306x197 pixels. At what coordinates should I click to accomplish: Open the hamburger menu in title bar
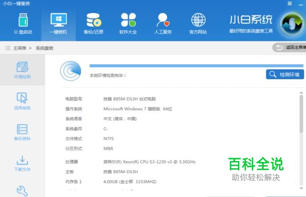coord(290,4)
